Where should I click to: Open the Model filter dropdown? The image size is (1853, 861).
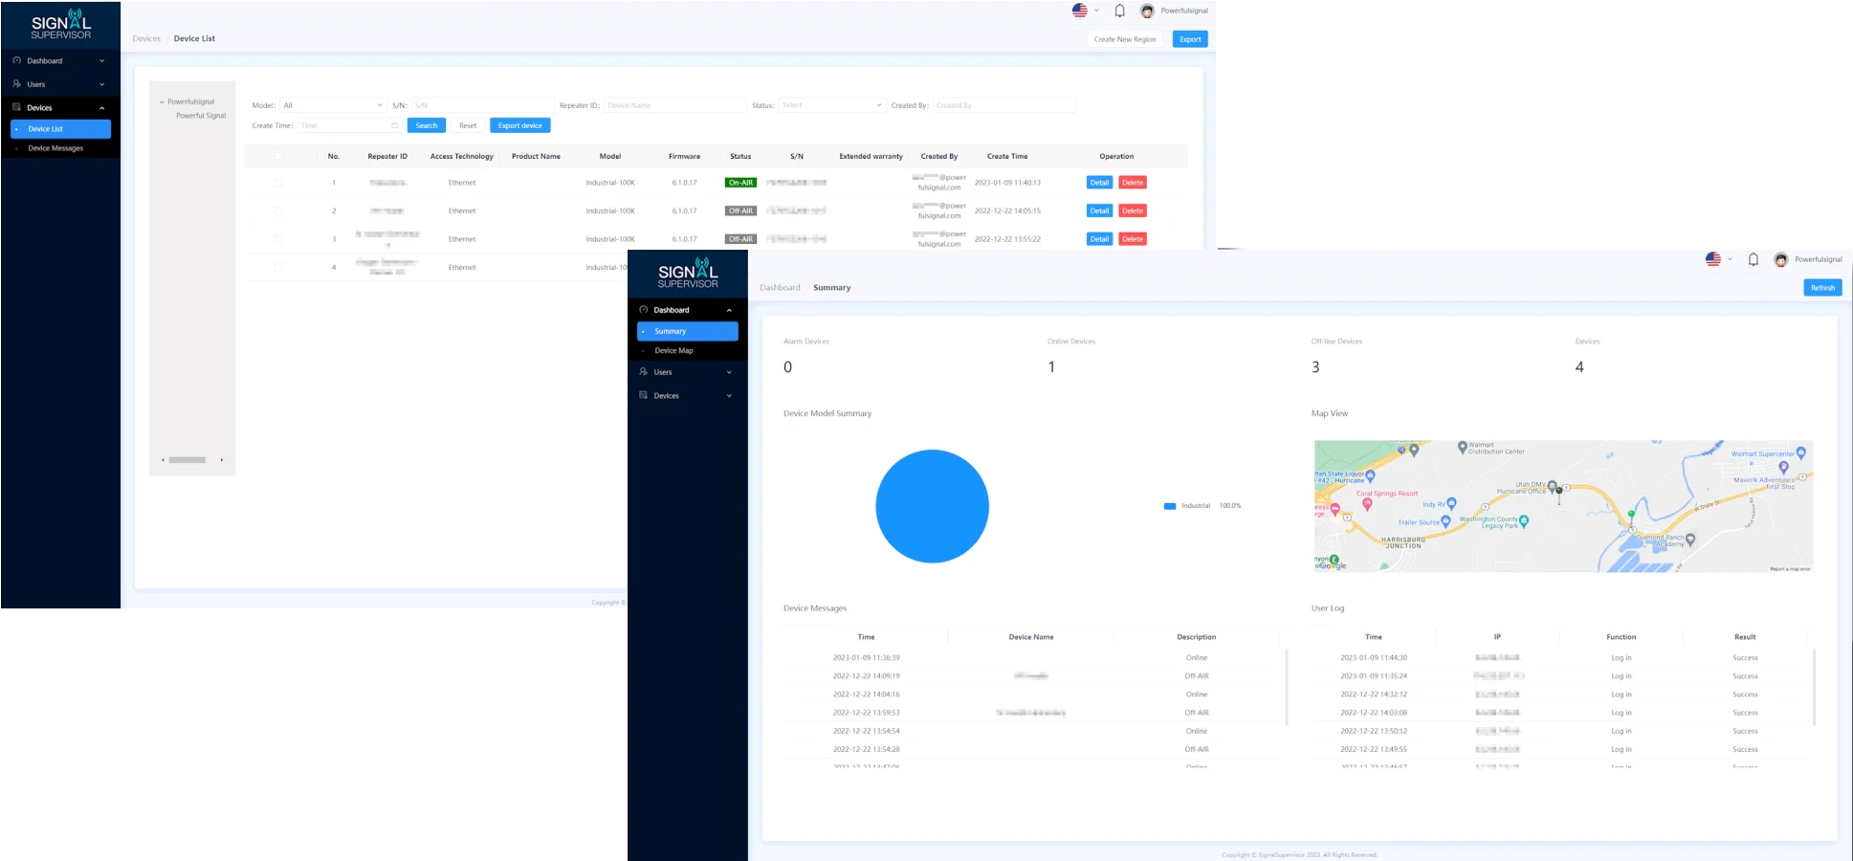[333, 105]
